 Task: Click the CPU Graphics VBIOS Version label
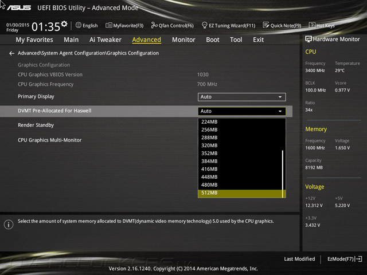pyautogui.click(x=50, y=74)
